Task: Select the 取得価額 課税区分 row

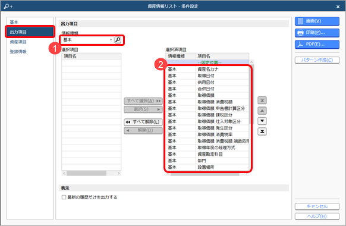Action: click(207, 115)
